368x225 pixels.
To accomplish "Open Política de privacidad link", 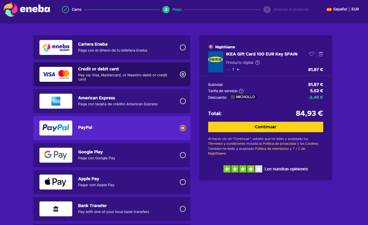I will [x=279, y=144].
